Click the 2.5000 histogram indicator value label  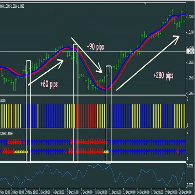click(x=3, y=100)
